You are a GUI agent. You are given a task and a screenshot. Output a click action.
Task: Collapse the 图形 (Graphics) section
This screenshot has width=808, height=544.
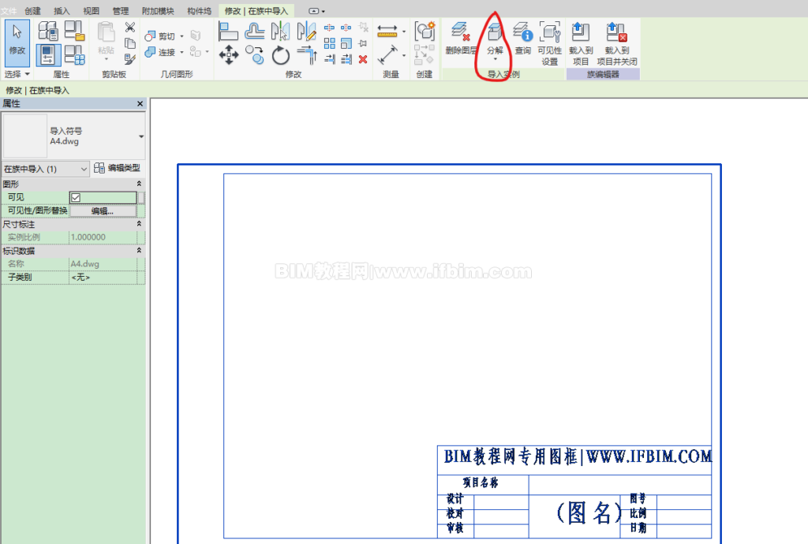139,184
